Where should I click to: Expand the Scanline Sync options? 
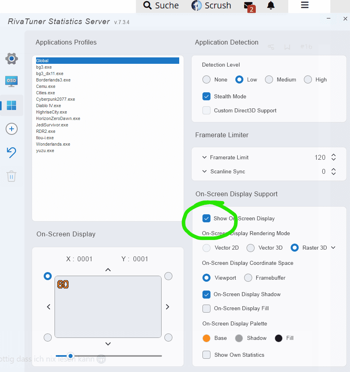205,171
